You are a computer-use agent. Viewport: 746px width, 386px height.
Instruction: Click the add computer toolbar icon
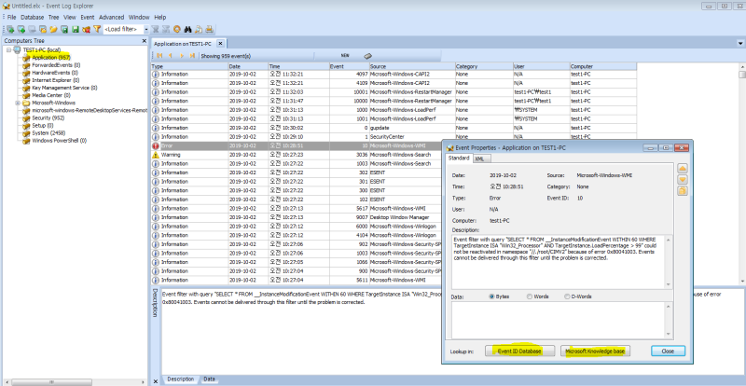pos(10,30)
